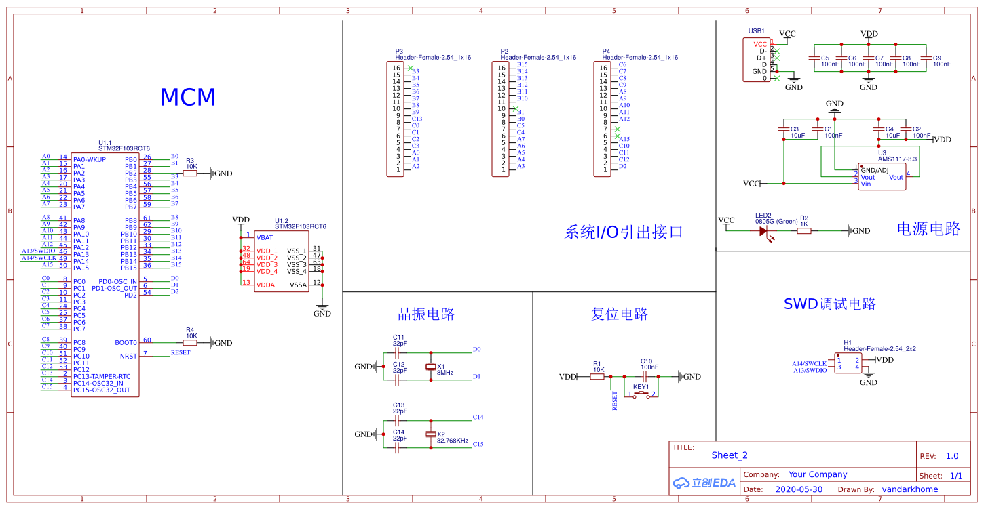The width and height of the screenshot is (984, 509).
Task: Select the X2 32.768KHz crystal symbol
Action: (x=431, y=434)
